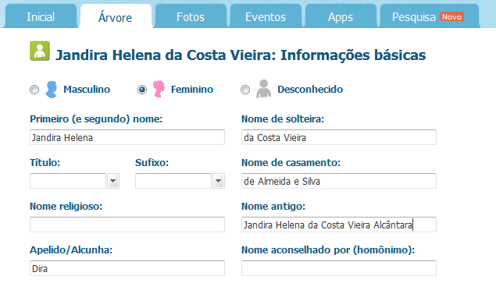Click the Nome antigo input field

tap(339, 225)
